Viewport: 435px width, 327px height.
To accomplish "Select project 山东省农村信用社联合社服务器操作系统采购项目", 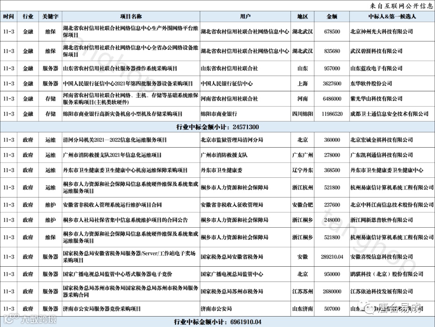I will pos(120,68).
